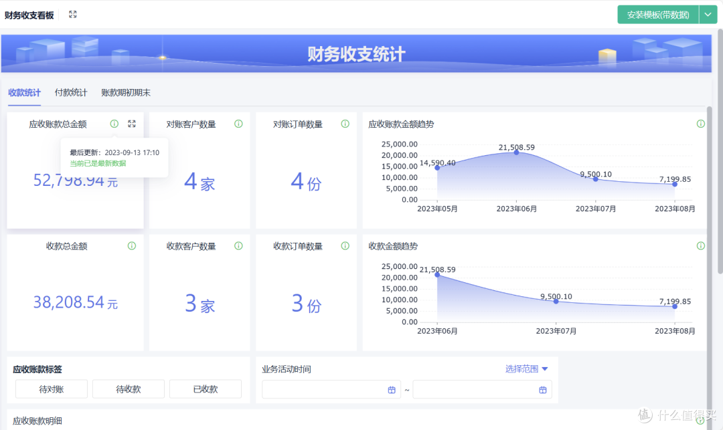
Task: Click the info icon on 对账订单数量 card
Action: [x=345, y=124]
